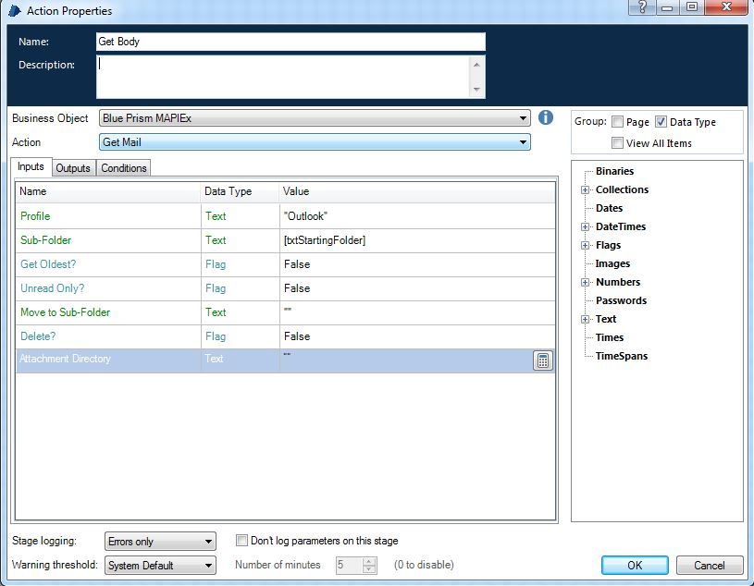Select the Delete? row name
This screenshot has width=754, height=586.
point(38,336)
